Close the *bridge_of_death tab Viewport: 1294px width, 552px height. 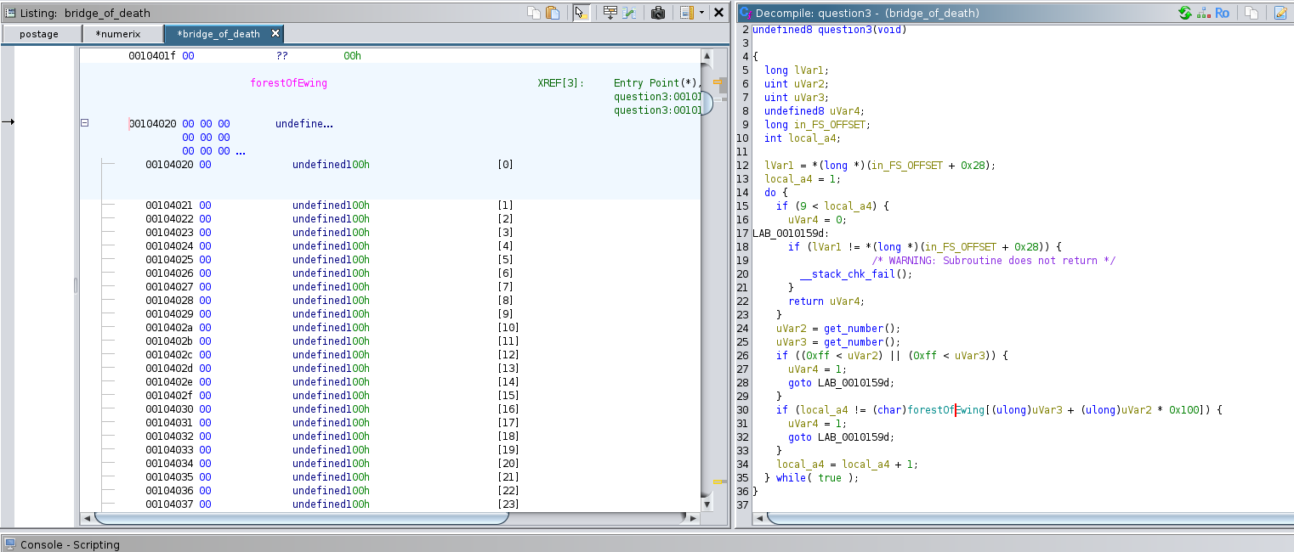(275, 34)
